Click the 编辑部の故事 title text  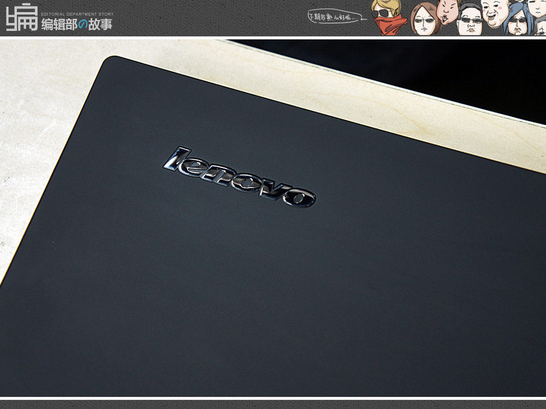pyautogui.click(x=77, y=25)
